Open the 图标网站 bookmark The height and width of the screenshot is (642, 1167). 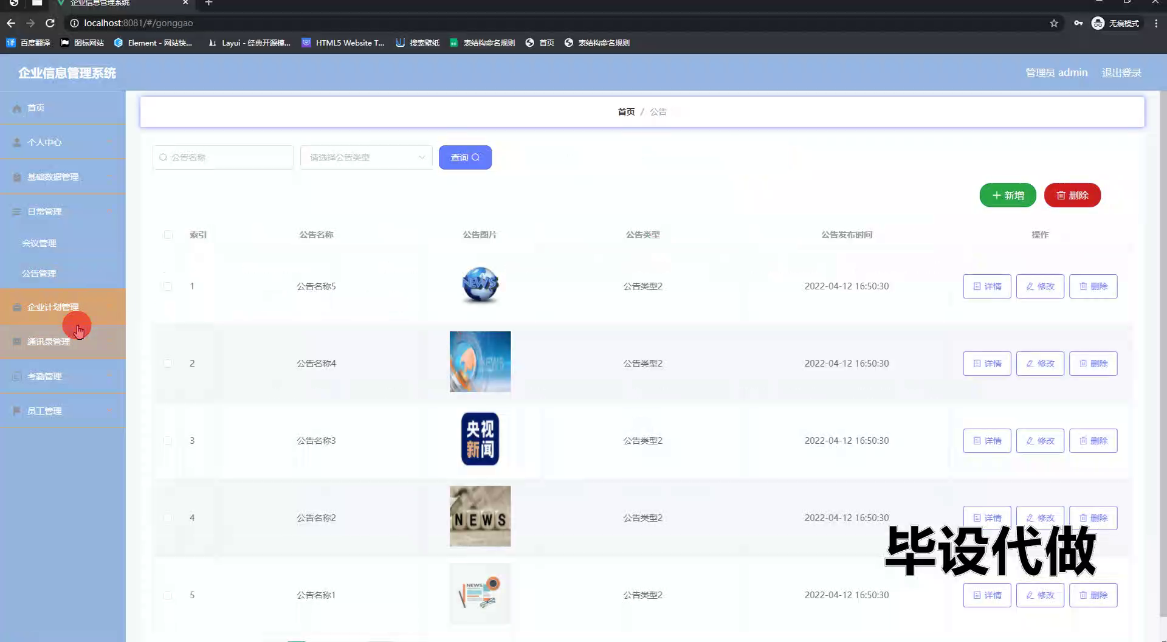click(82, 43)
